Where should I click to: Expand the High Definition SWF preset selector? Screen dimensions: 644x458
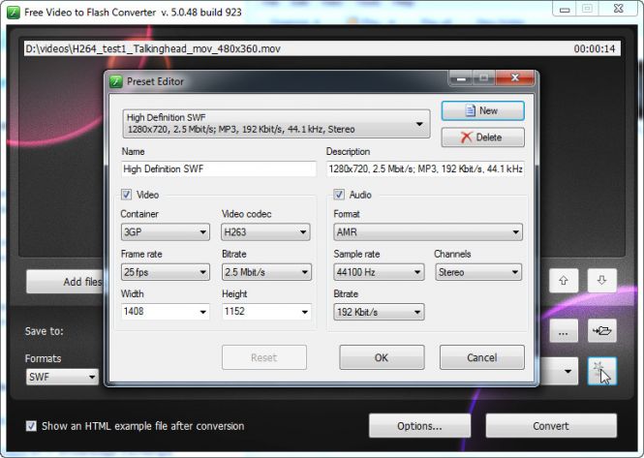coord(276,123)
